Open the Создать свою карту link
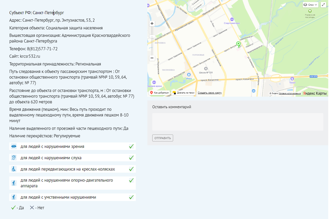The height and width of the screenshot is (219, 329). [x=210, y=93]
